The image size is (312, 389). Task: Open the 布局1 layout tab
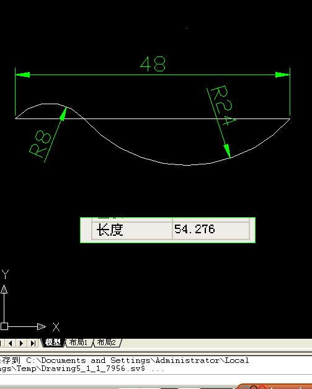pyautogui.click(x=78, y=342)
